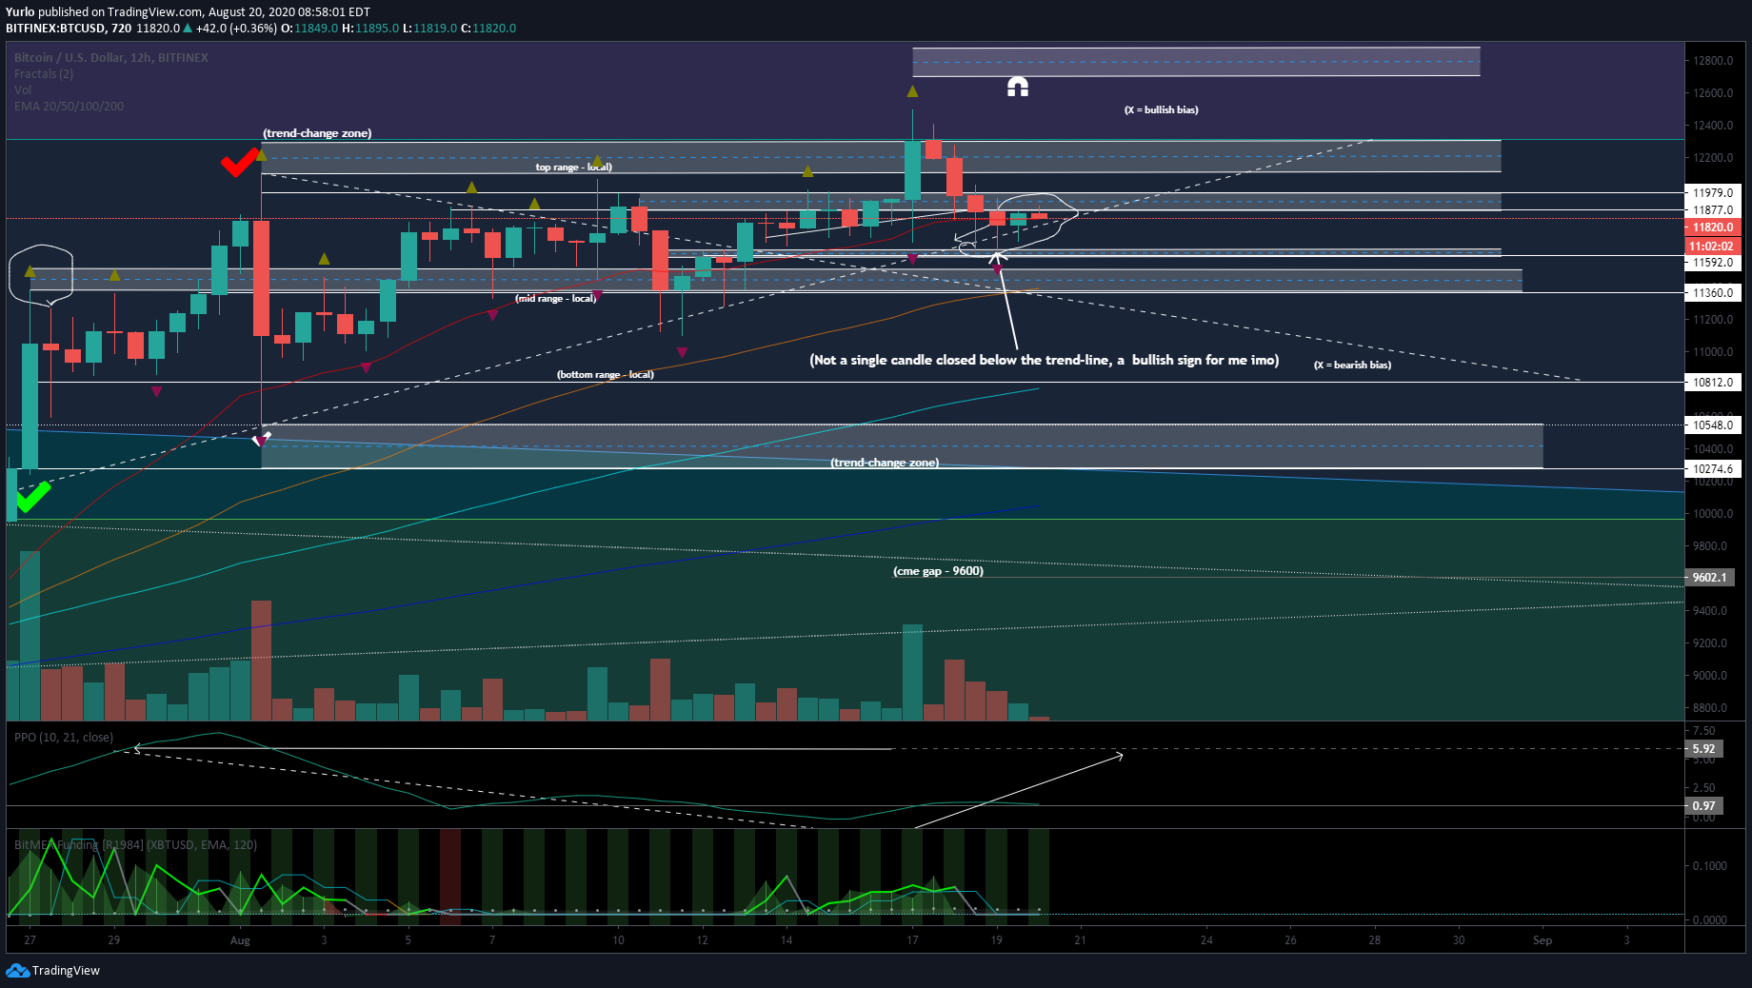Click the Vol indicator legend
The height and width of the screenshot is (988, 1752).
point(23,89)
